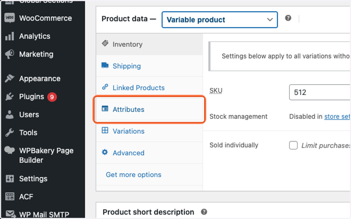Open the Variable product type dropdown
The height and width of the screenshot is (219, 351).
[219, 20]
